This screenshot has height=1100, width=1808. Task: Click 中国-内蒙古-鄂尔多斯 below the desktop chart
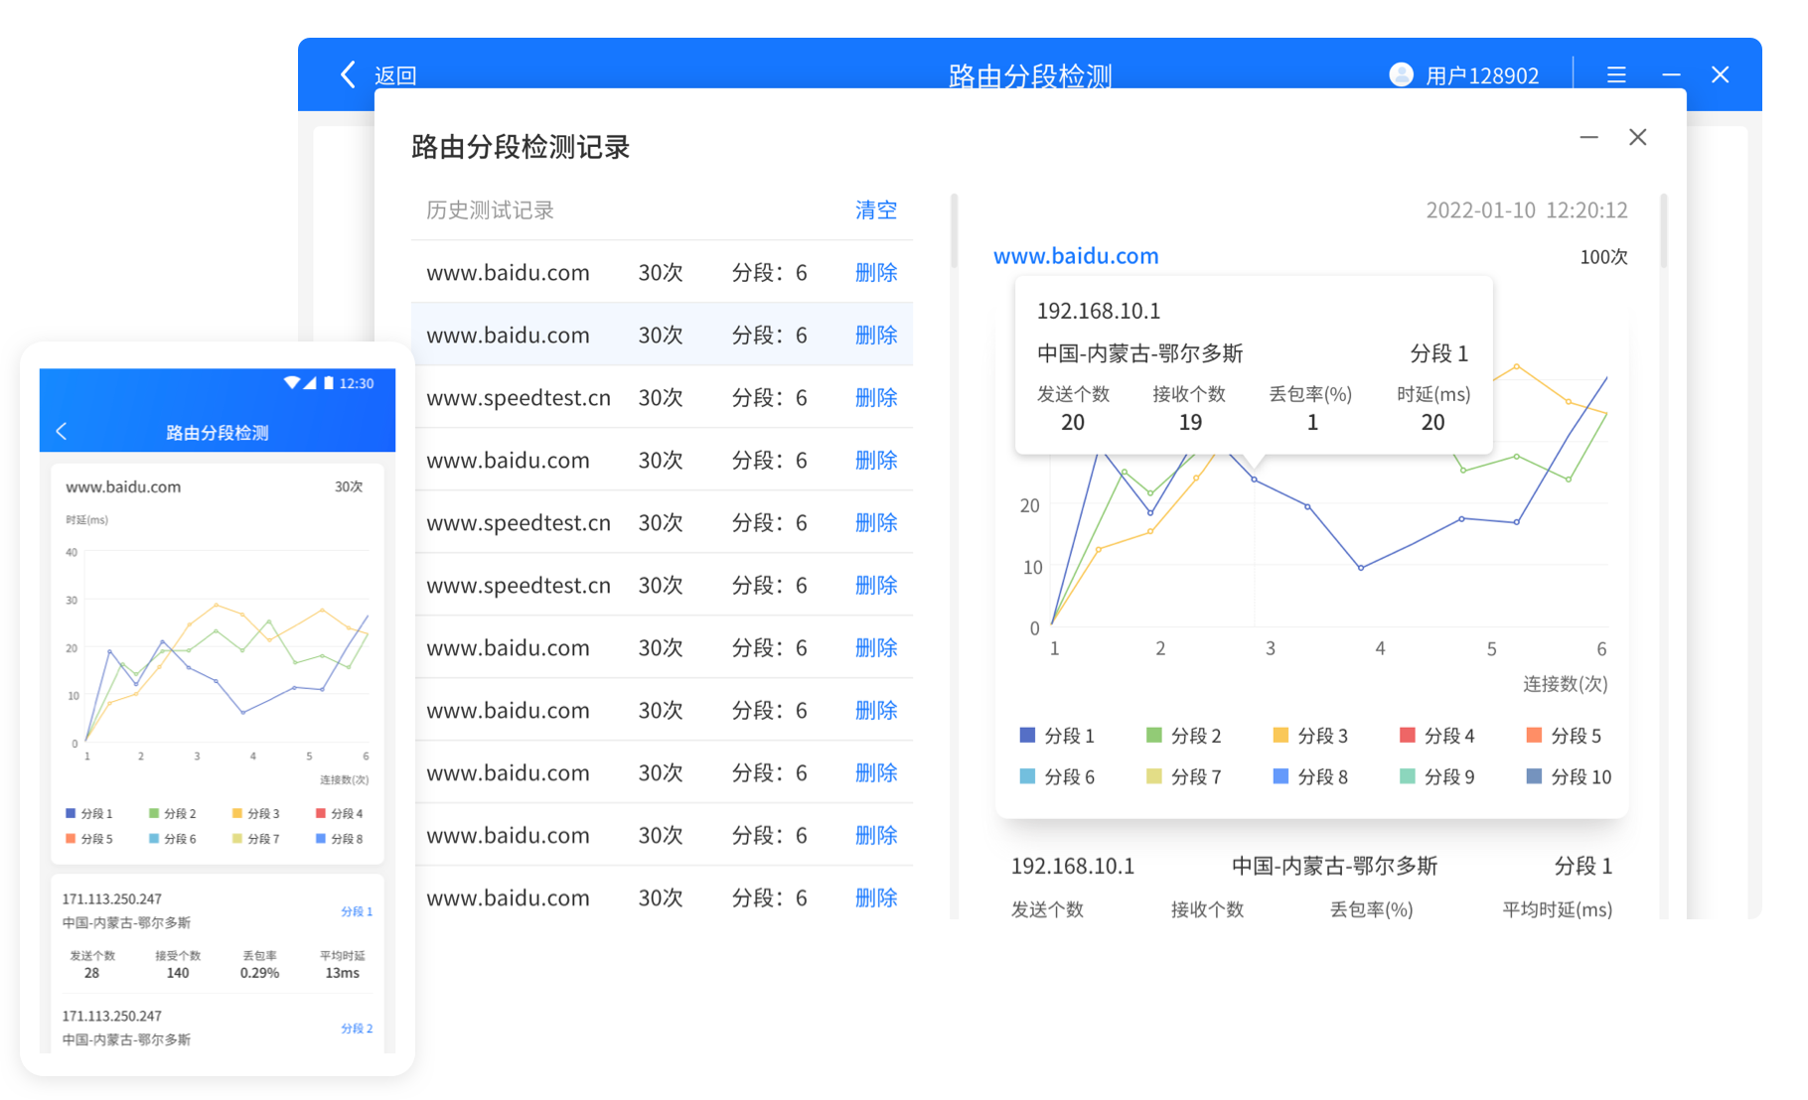pyautogui.click(x=1334, y=866)
